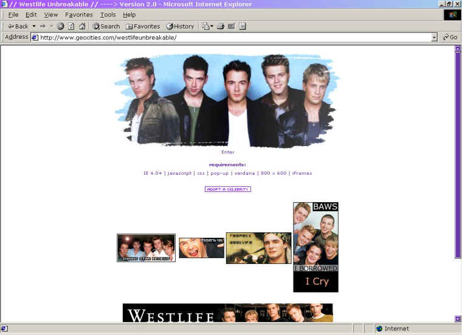Open the Search panel from toolbar
Viewport: 462px width, 335px height.
[106, 26]
